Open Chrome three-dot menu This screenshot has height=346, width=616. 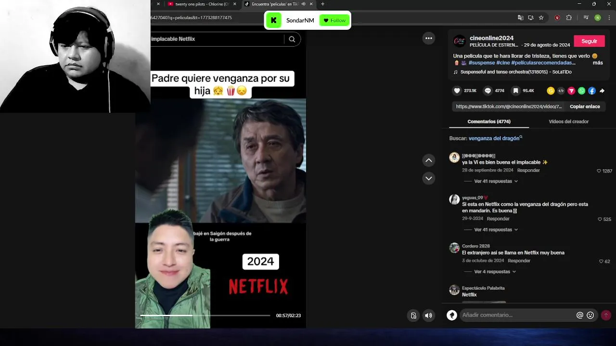point(609,18)
